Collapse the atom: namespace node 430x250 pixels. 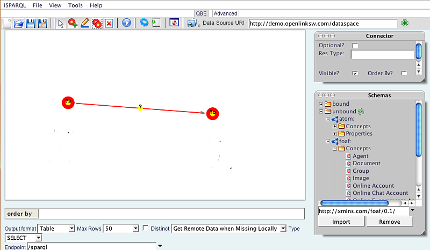[x=328, y=119]
